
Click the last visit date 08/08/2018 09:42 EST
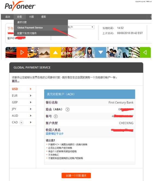click(130, 33)
